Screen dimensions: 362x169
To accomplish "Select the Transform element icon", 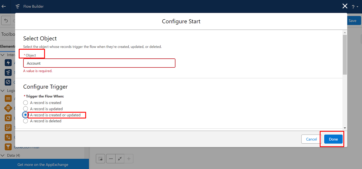I will pos(8,128).
